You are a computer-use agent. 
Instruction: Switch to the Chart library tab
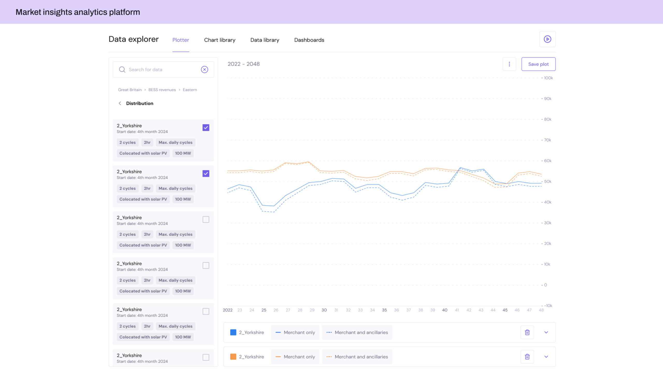point(219,40)
